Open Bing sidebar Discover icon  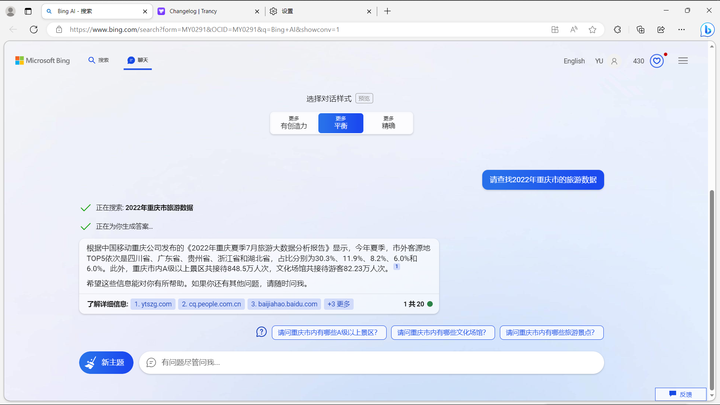tap(707, 30)
